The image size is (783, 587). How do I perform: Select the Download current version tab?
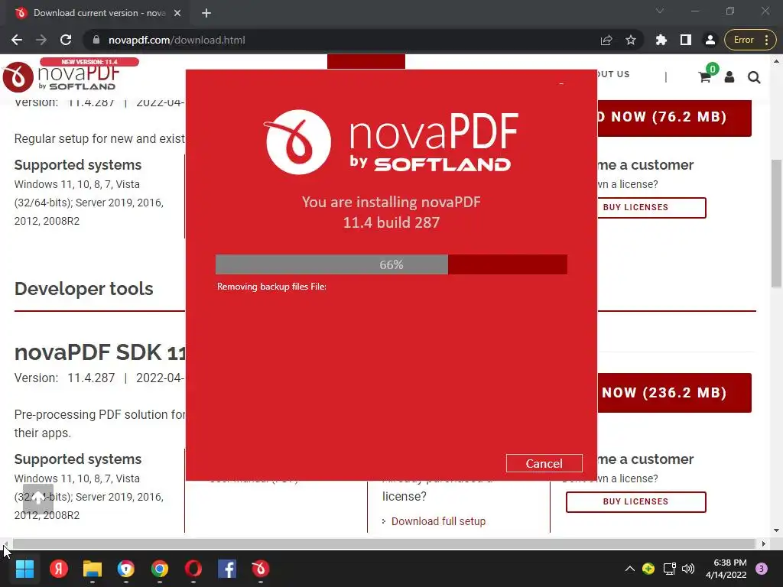[x=99, y=13]
